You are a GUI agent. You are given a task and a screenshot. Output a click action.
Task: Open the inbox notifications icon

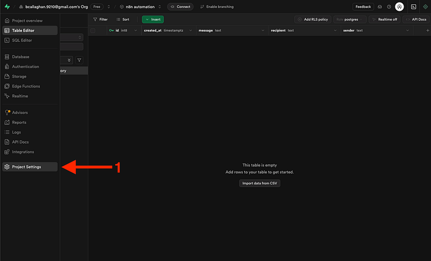click(380, 7)
